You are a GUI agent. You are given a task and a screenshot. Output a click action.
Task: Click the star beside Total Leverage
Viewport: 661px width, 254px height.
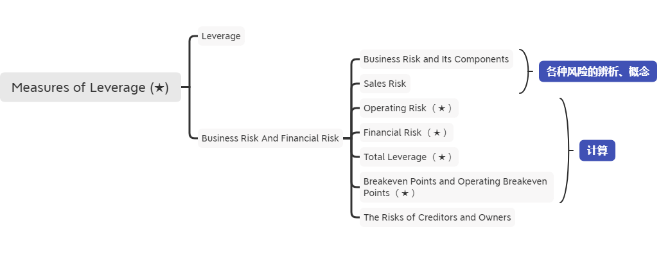click(441, 158)
